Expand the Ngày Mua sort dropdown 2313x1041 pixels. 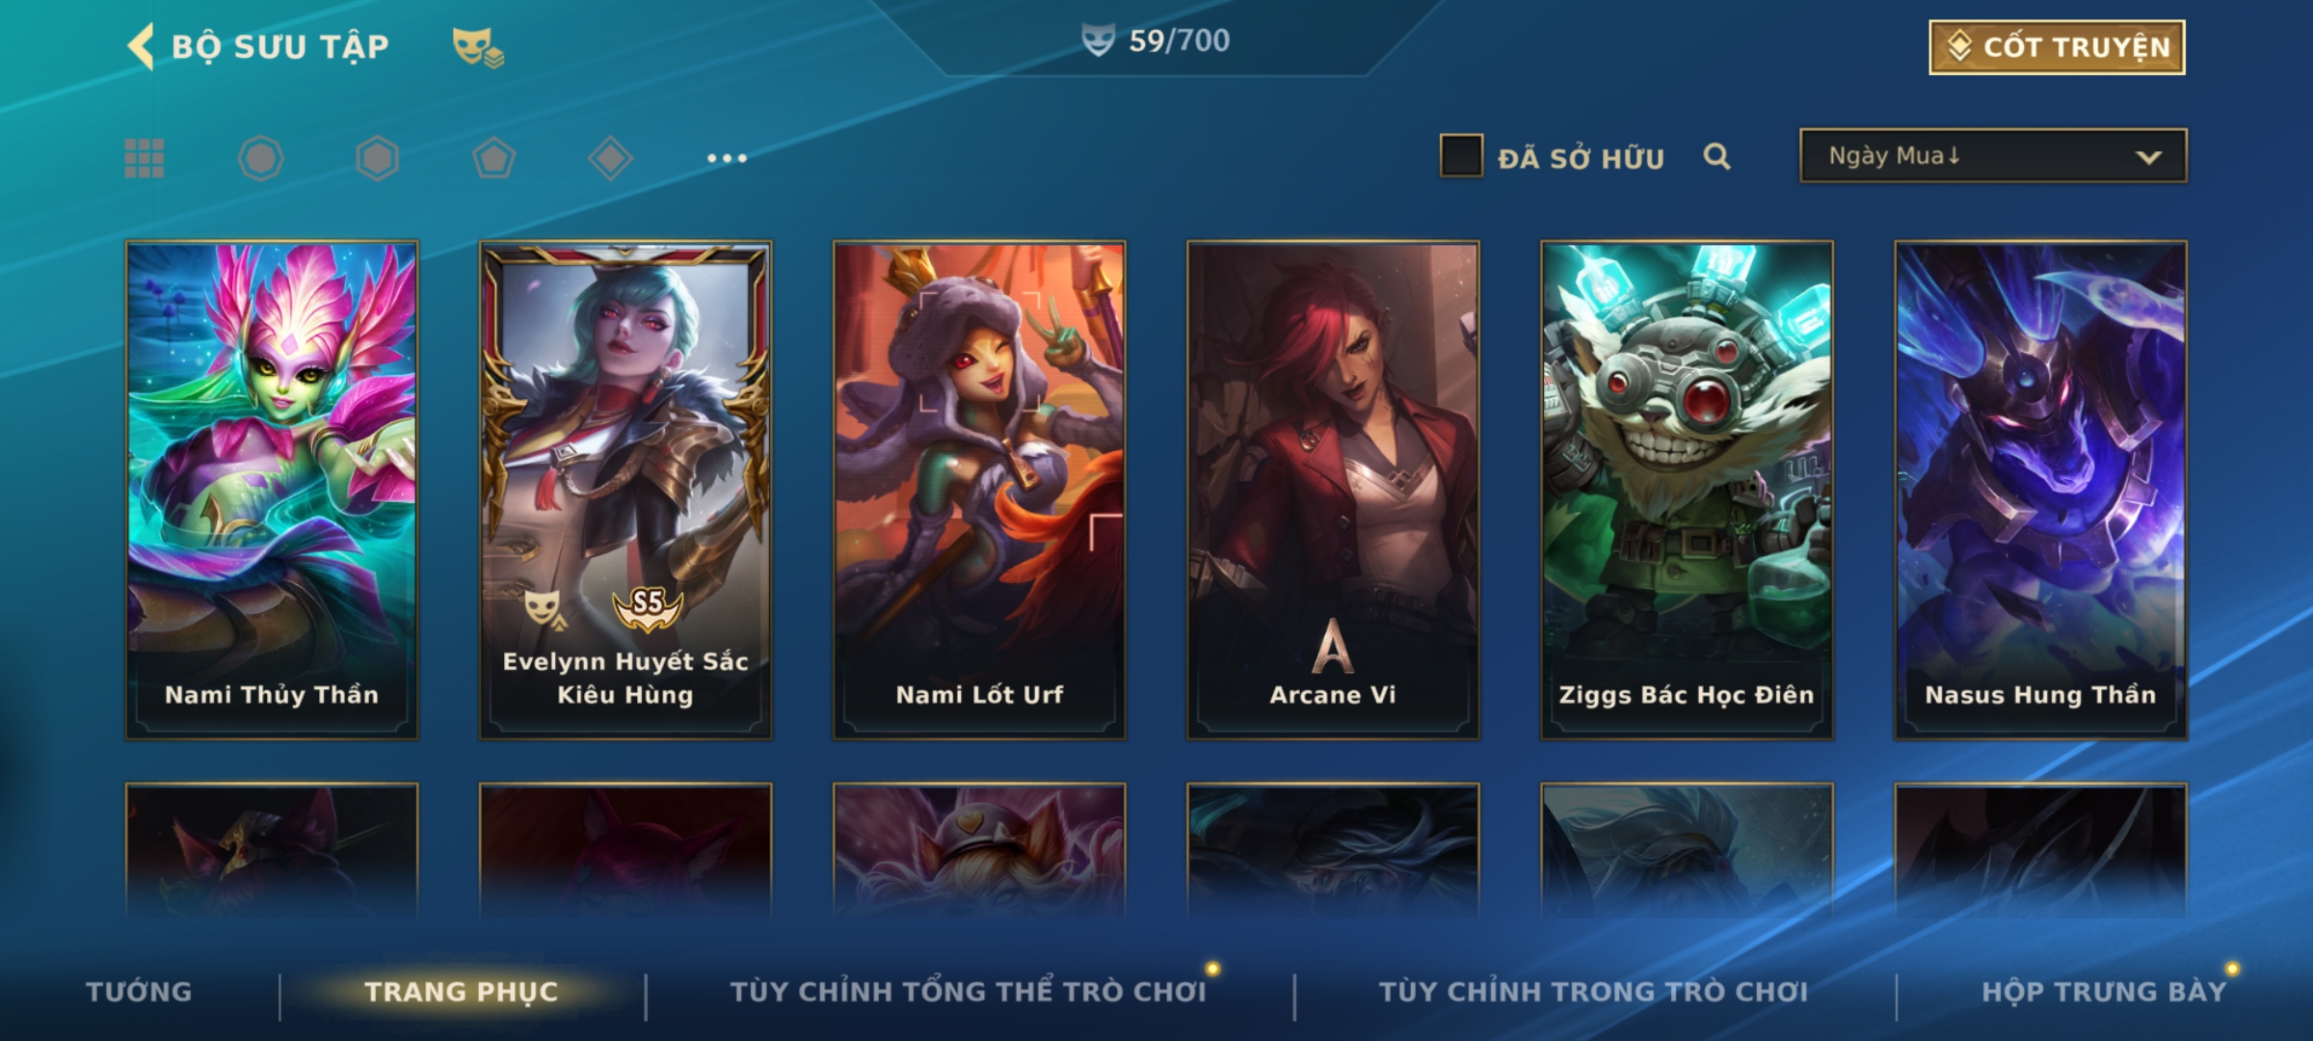click(x=1993, y=156)
